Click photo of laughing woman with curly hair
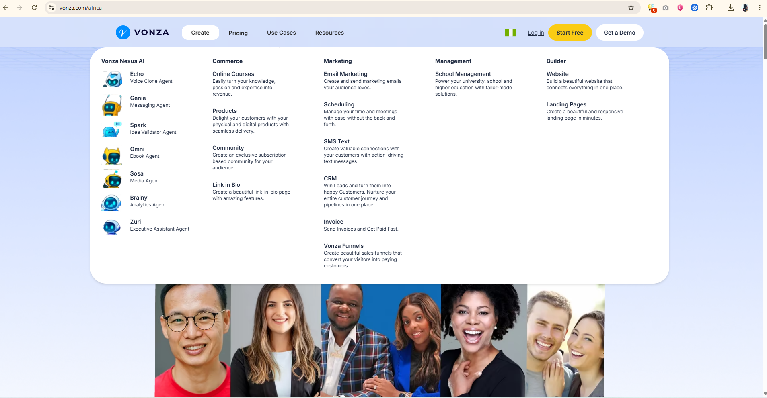 click(x=484, y=340)
